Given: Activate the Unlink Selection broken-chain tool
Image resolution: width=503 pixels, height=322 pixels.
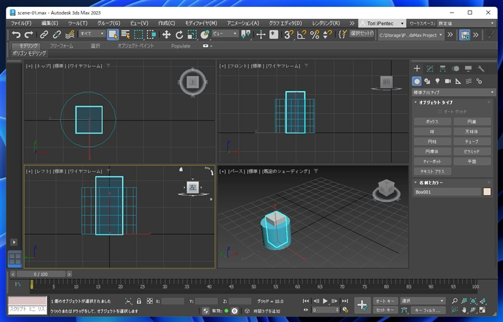Looking at the screenshot, I should 57,35.
